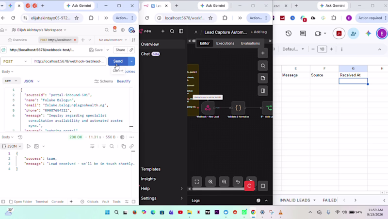Screen dimensions: 388x219
Task: Open Postman notifications bell
Action: (x=114, y=30)
